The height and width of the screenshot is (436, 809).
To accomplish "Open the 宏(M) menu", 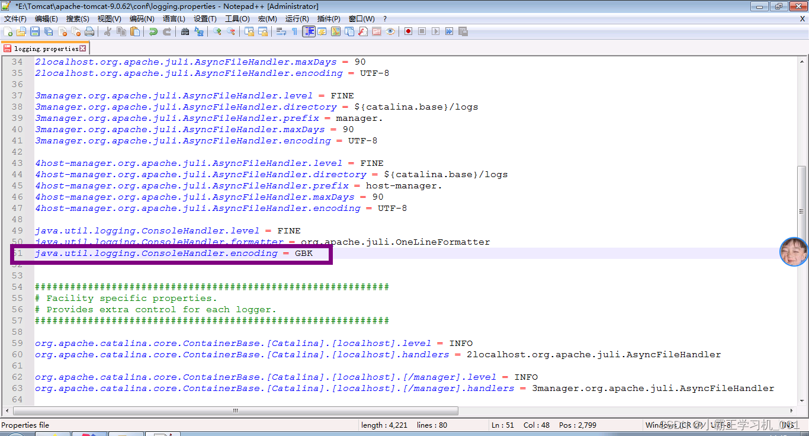I will 267,19.
